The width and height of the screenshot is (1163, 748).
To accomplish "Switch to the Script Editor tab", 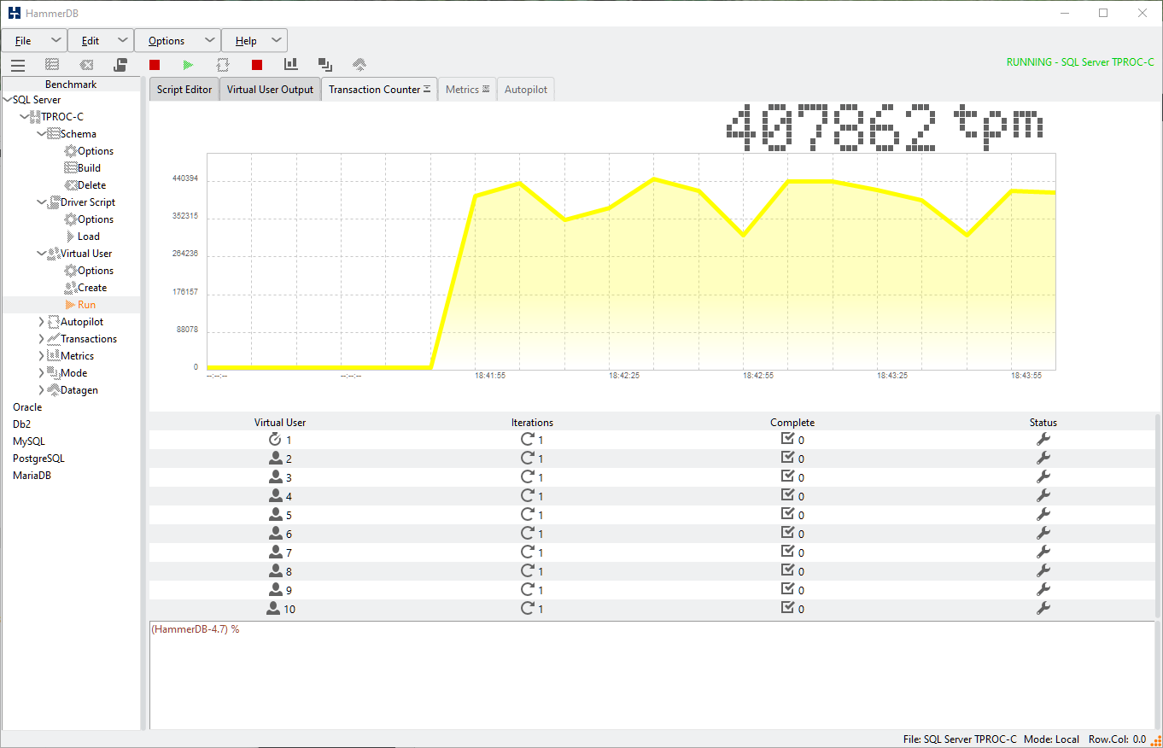I will [x=184, y=90].
